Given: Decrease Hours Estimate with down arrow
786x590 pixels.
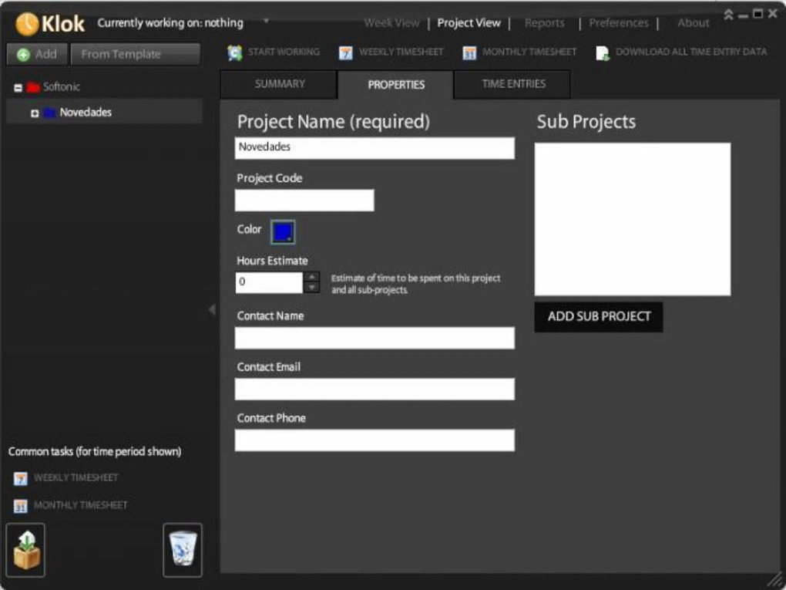Looking at the screenshot, I should tap(312, 288).
